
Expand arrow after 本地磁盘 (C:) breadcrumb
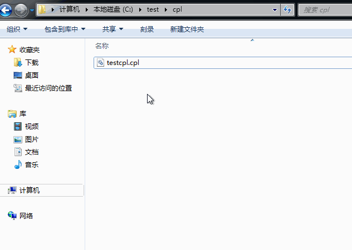(140, 9)
